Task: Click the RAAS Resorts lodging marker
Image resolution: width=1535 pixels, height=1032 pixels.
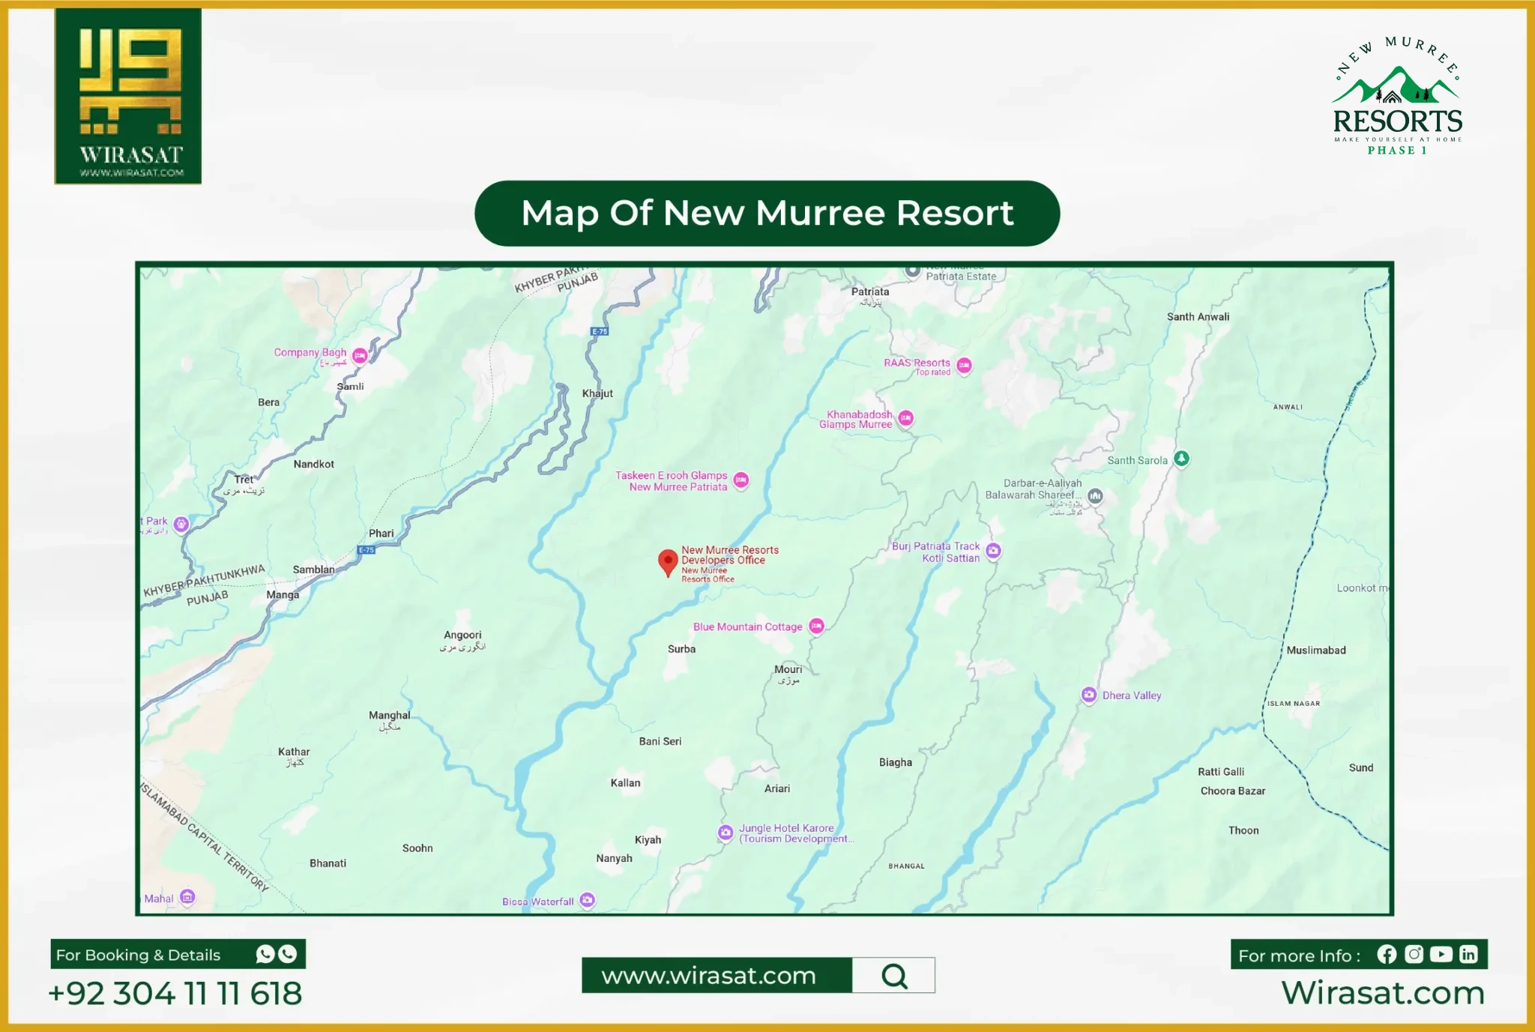Action: (964, 365)
